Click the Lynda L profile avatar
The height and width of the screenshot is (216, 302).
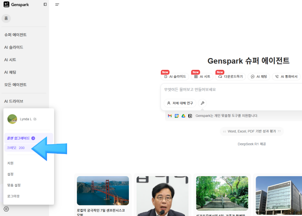pos(12,119)
